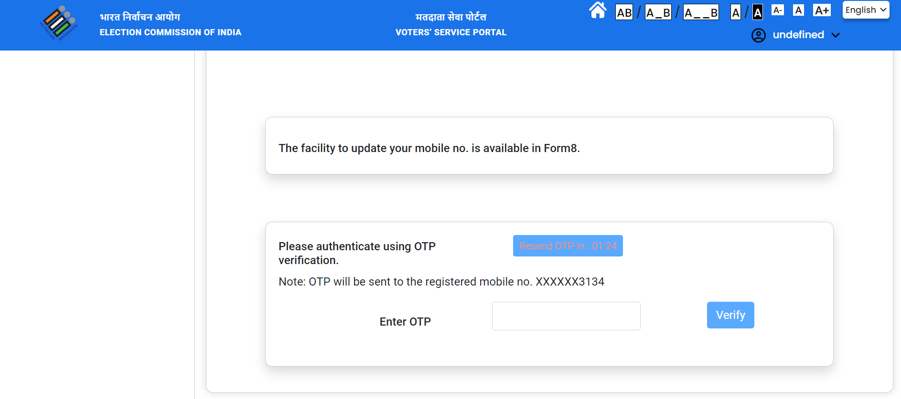Decrease font size with A- icon
This screenshot has height=399, width=901.
click(x=778, y=10)
